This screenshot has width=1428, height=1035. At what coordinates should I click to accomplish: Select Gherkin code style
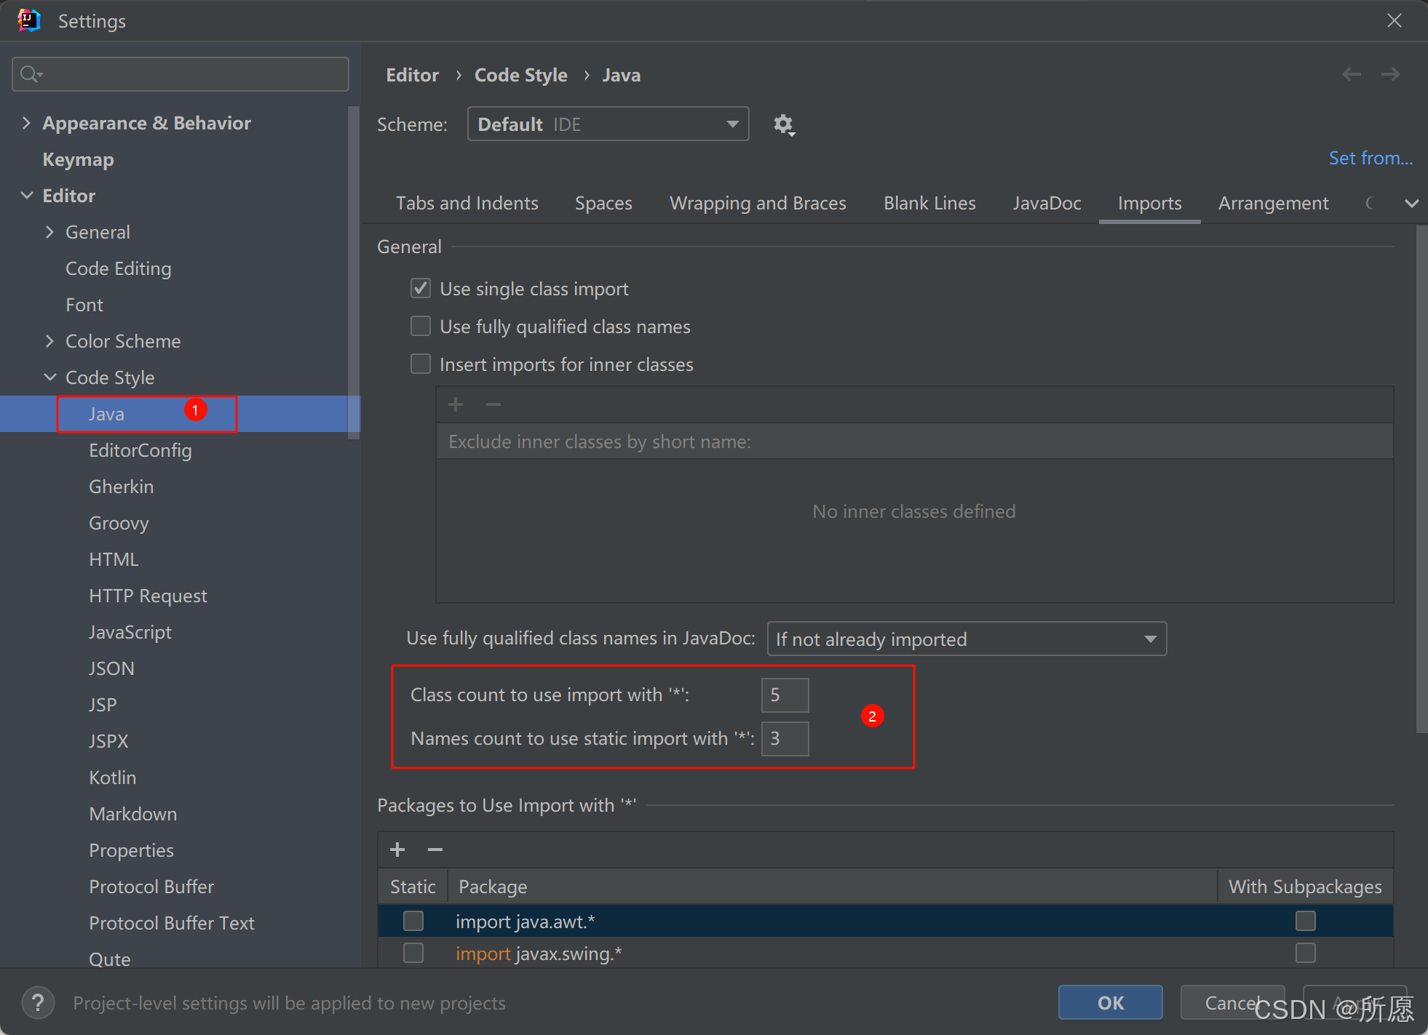122,487
